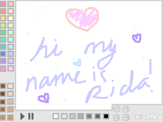Viewport: 163px width, 122px height.
Task: Choose the golden yellow swatch
Action: (3, 18)
